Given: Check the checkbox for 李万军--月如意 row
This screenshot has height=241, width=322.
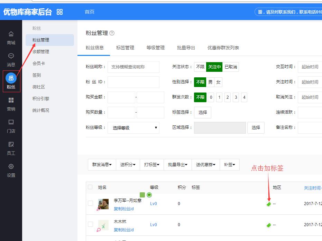Looking at the screenshot, I should coord(90,203).
